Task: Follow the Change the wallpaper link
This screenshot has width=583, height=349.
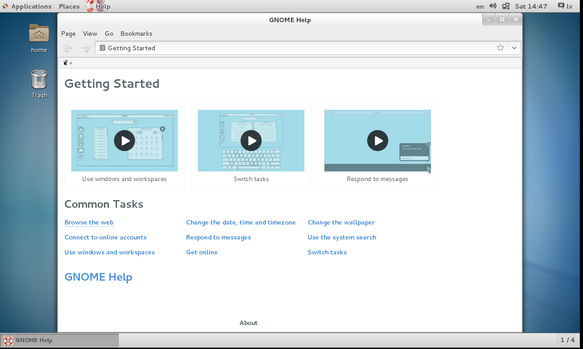Action: pyautogui.click(x=341, y=222)
